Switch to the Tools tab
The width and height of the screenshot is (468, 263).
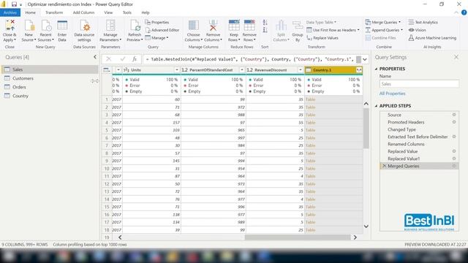[x=127, y=12]
